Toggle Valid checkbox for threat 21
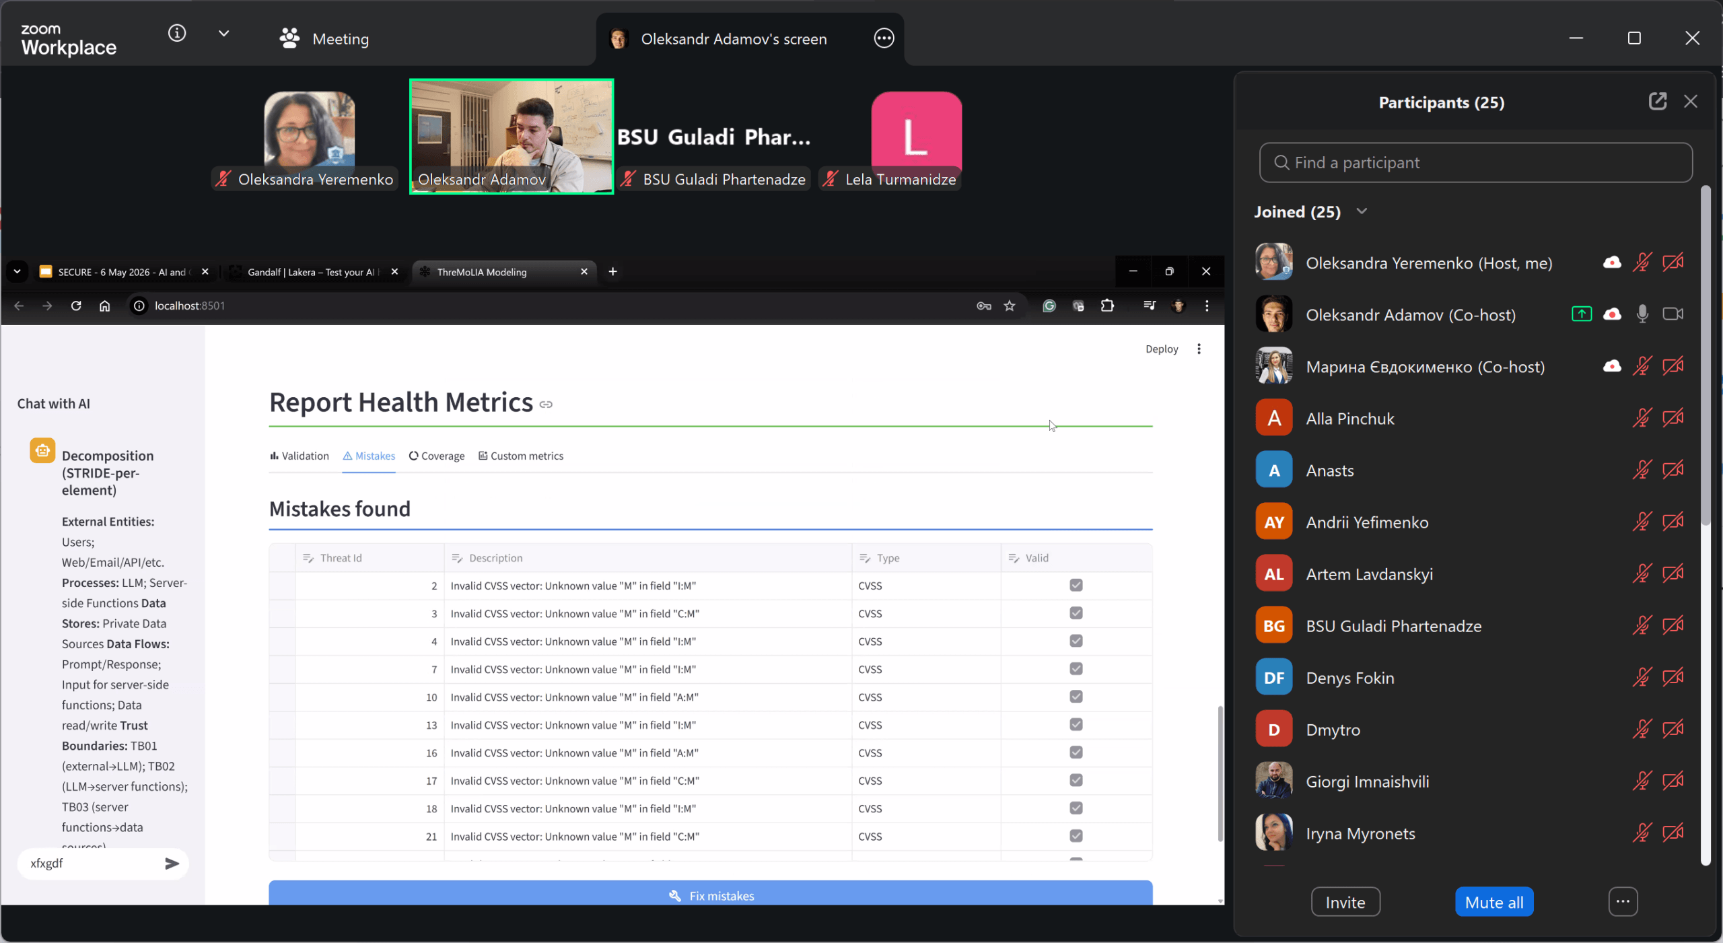1723x943 pixels. (x=1076, y=837)
